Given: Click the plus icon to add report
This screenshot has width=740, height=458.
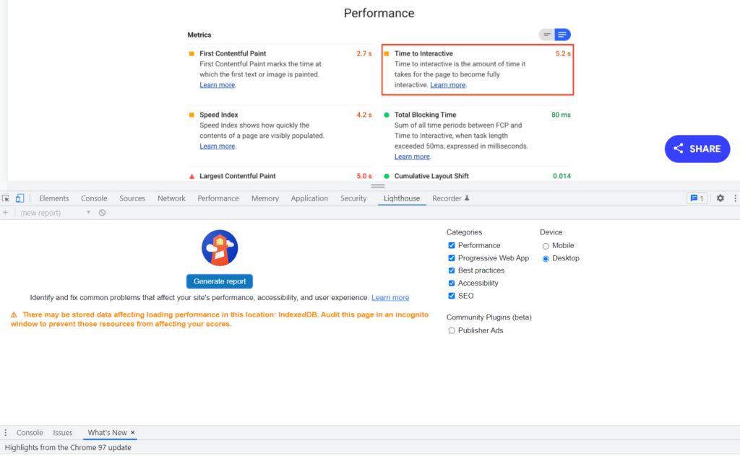Looking at the screenshot, I should [6, 213].
